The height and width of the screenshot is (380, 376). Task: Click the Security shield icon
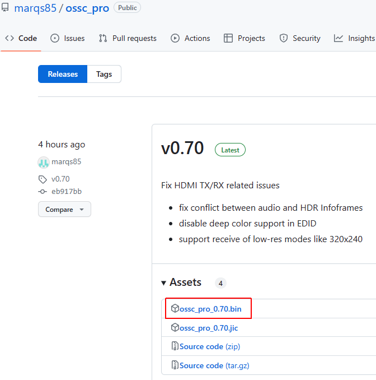[x=283, y=38]
